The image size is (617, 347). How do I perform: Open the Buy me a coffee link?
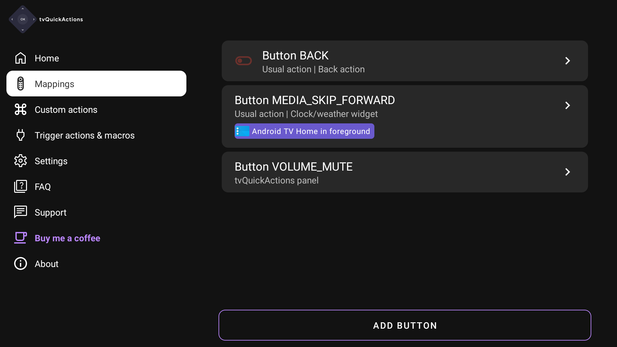(x=67, y=238)
